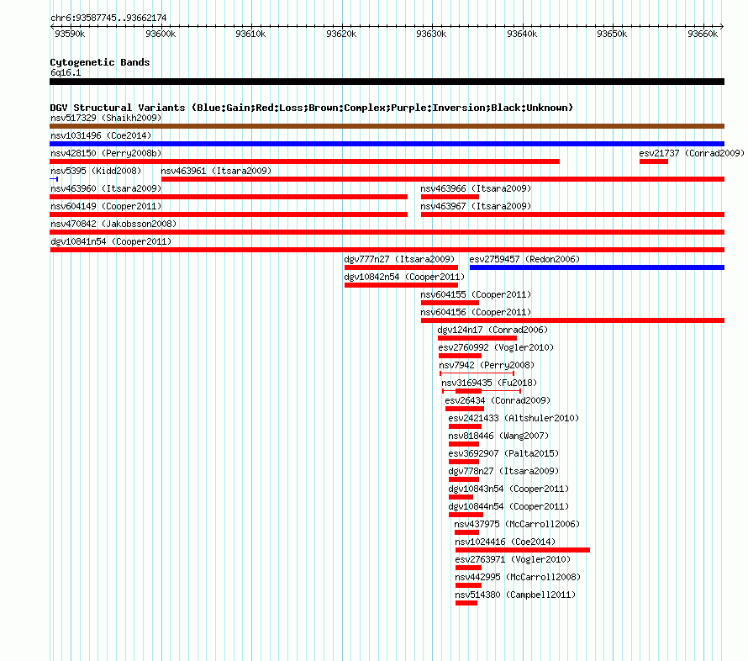This screenshot has width=748, height=661.
Task: Click the nsv463966 (Itsara2009) label
Action: coord(476,188)
